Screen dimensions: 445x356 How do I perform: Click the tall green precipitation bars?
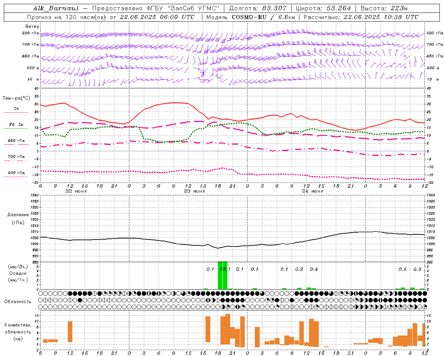tap(222, 275)
